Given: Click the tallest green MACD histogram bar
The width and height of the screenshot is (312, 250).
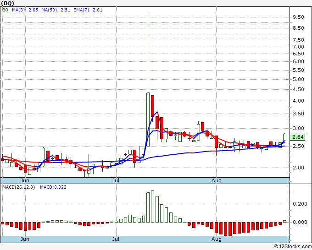Looking at the screenshot, I should (x=152, y=207).
